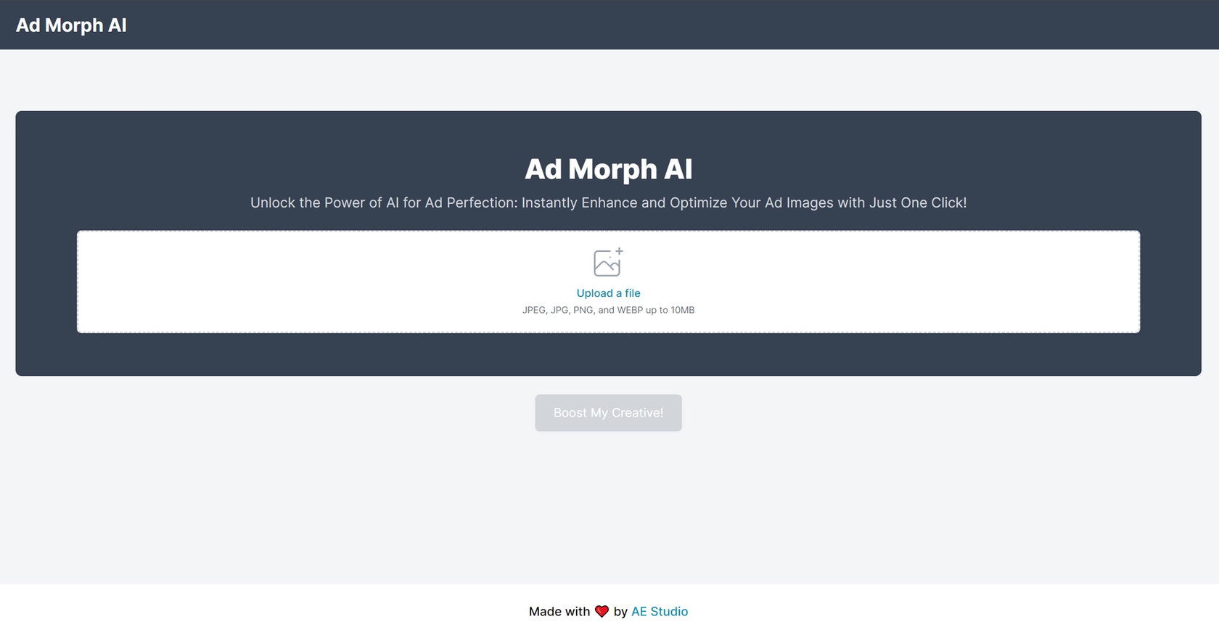1219x635 pixels.
Task: Click the Boost My Creative! button
Action: 608,413
